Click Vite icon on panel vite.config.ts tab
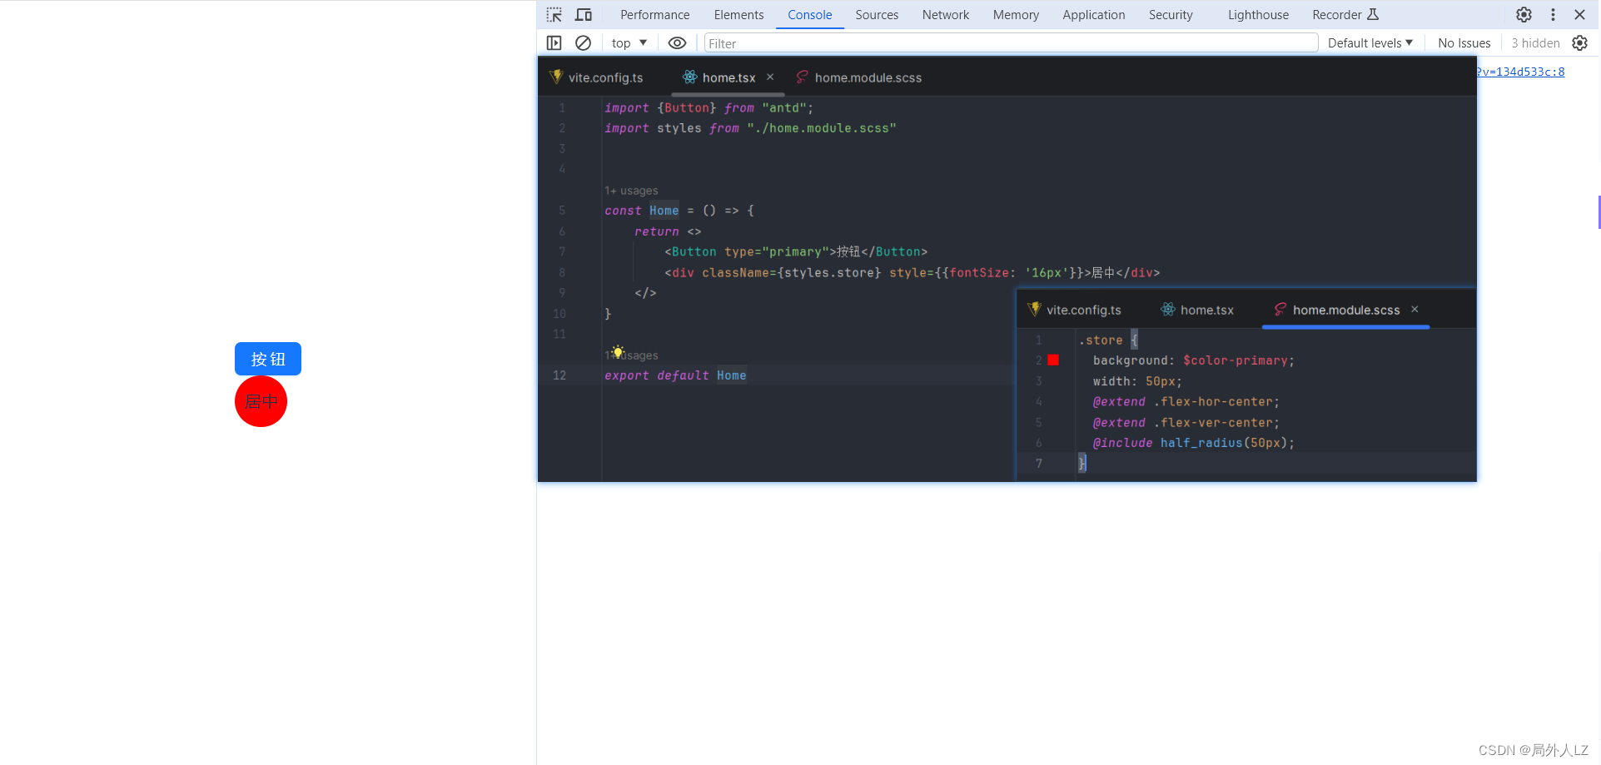1601x765 pixels. [x=1035, y=309]
